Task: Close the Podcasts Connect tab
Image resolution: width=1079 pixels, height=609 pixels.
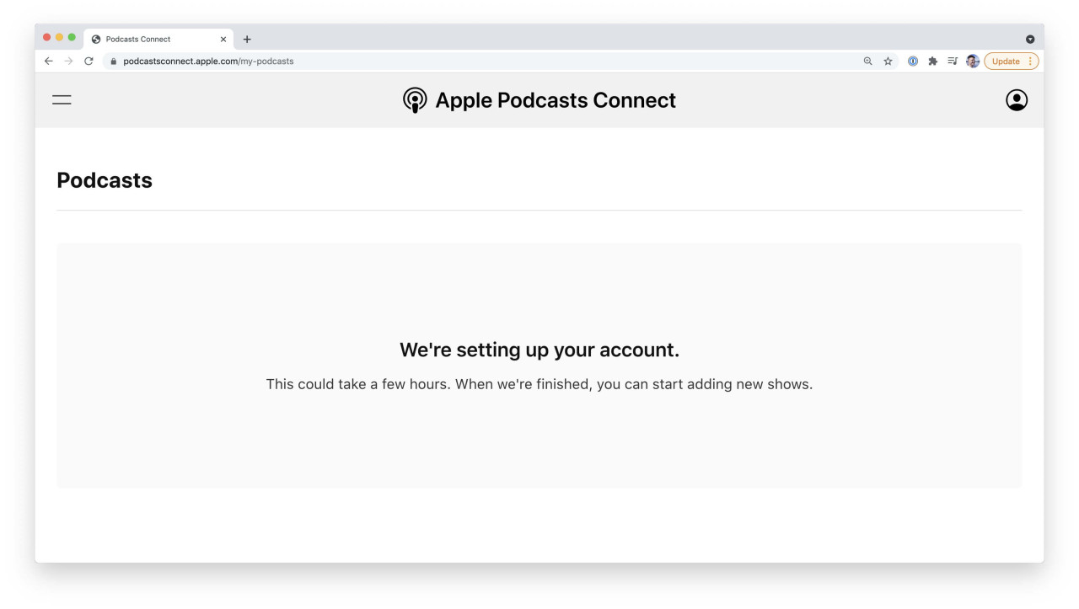Action: pyautogui.click(x=223, y=40)
